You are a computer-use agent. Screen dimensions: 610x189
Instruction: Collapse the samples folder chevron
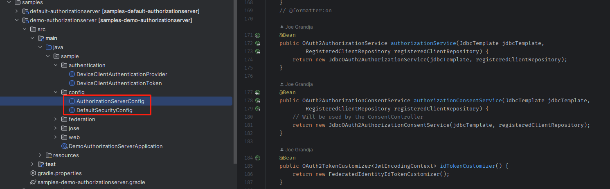9,2
